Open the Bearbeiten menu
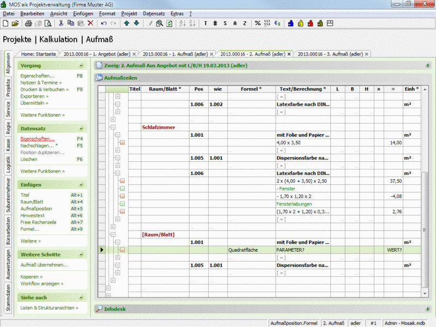Viewport: 436px width, 327px height. click(x=32, y=14)
